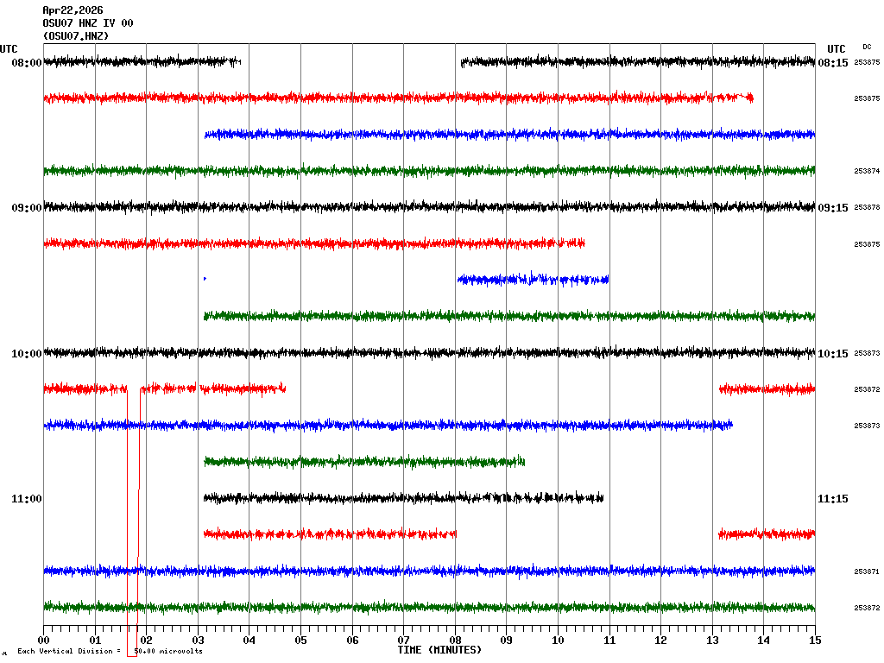Click the 11:00 left time label
The image size is (884, 663).
coord(26,499)
